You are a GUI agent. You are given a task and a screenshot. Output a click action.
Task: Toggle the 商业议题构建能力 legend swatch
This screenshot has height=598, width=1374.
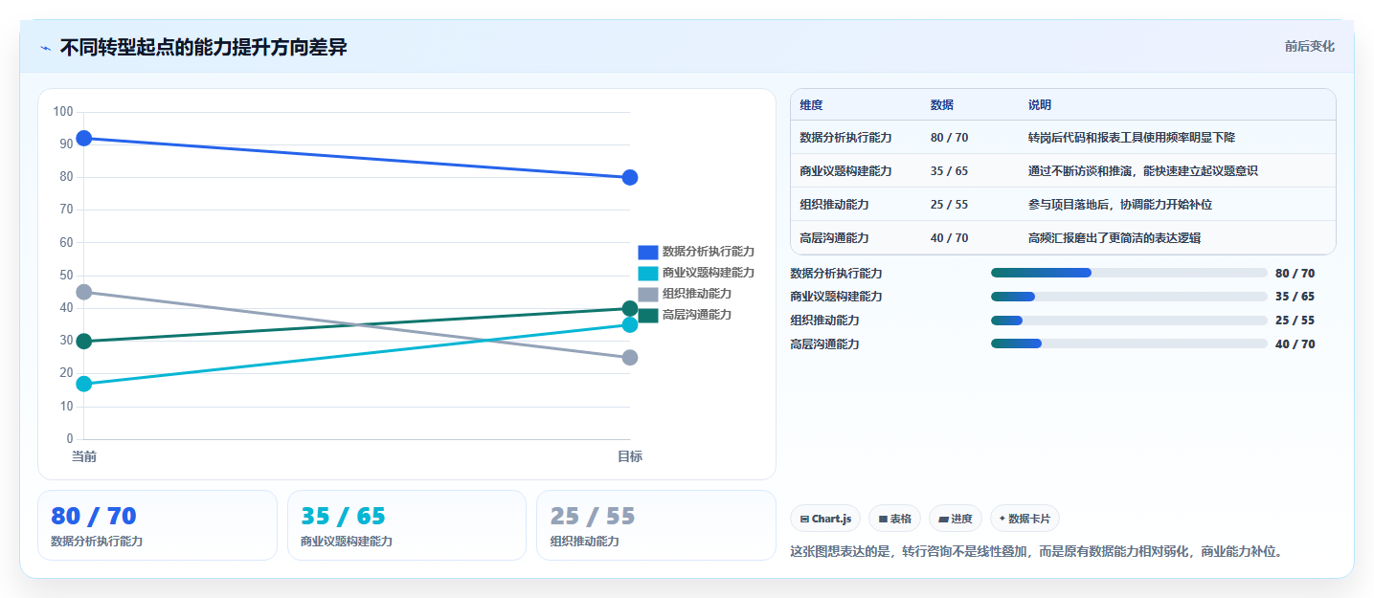[x=648, y=273]
